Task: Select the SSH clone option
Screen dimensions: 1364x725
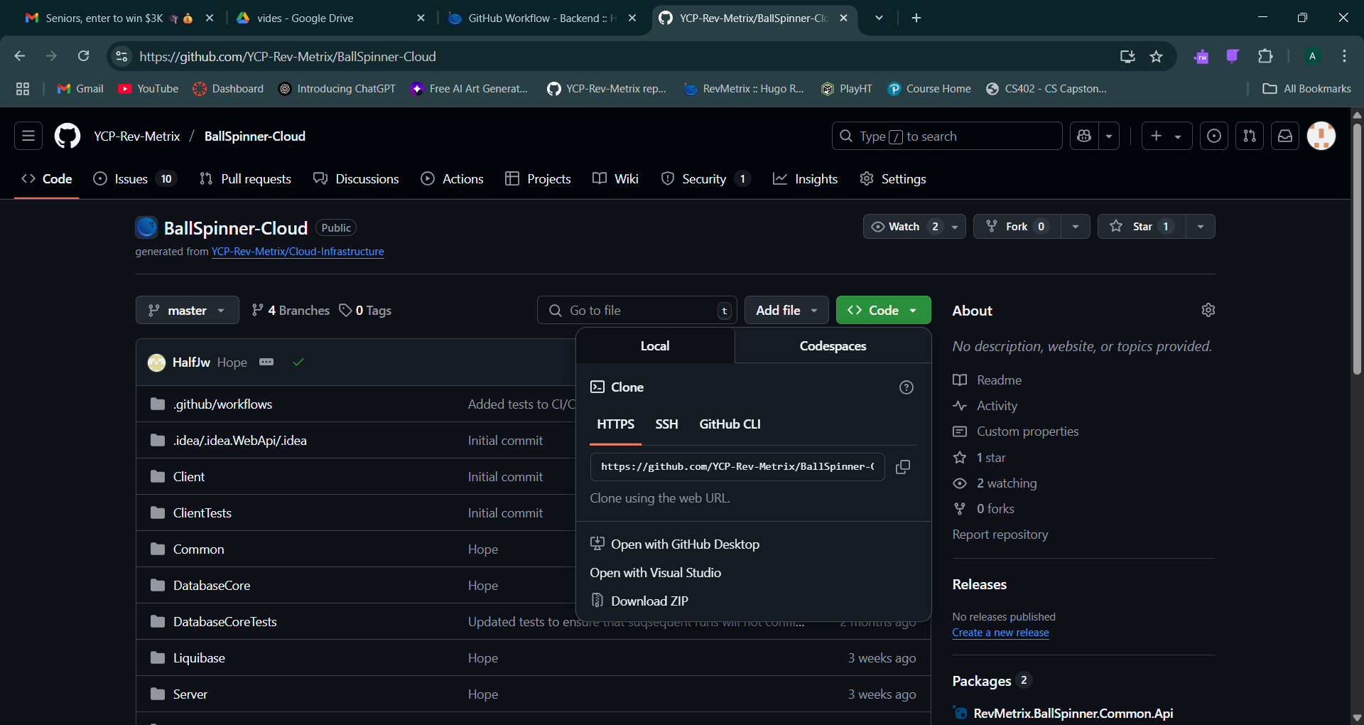Action: pos(666,424)
